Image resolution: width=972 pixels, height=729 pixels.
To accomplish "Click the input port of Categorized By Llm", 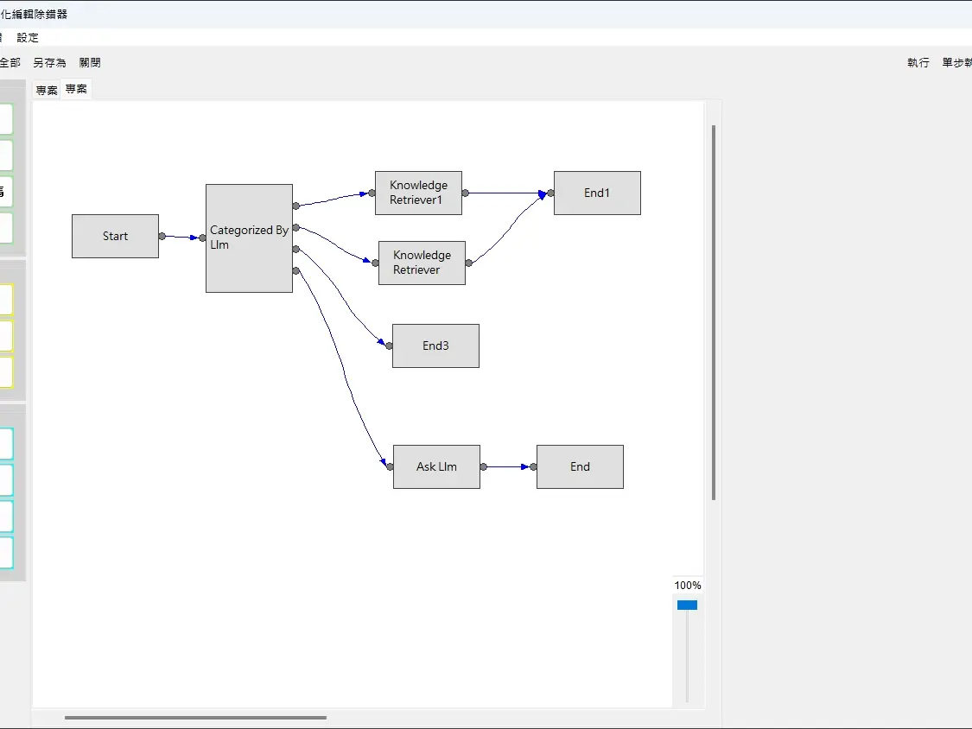I will pyautogui.click(x=202, y=238).
